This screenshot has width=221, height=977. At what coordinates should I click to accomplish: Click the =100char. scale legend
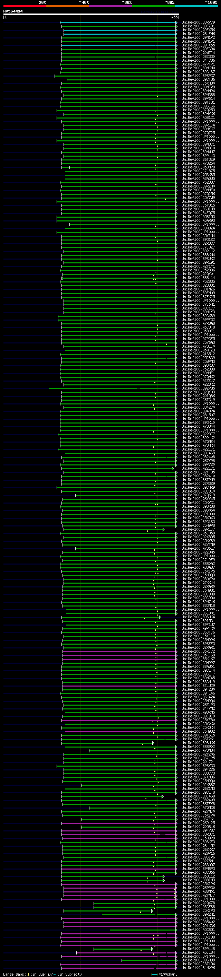click(164, 974)
